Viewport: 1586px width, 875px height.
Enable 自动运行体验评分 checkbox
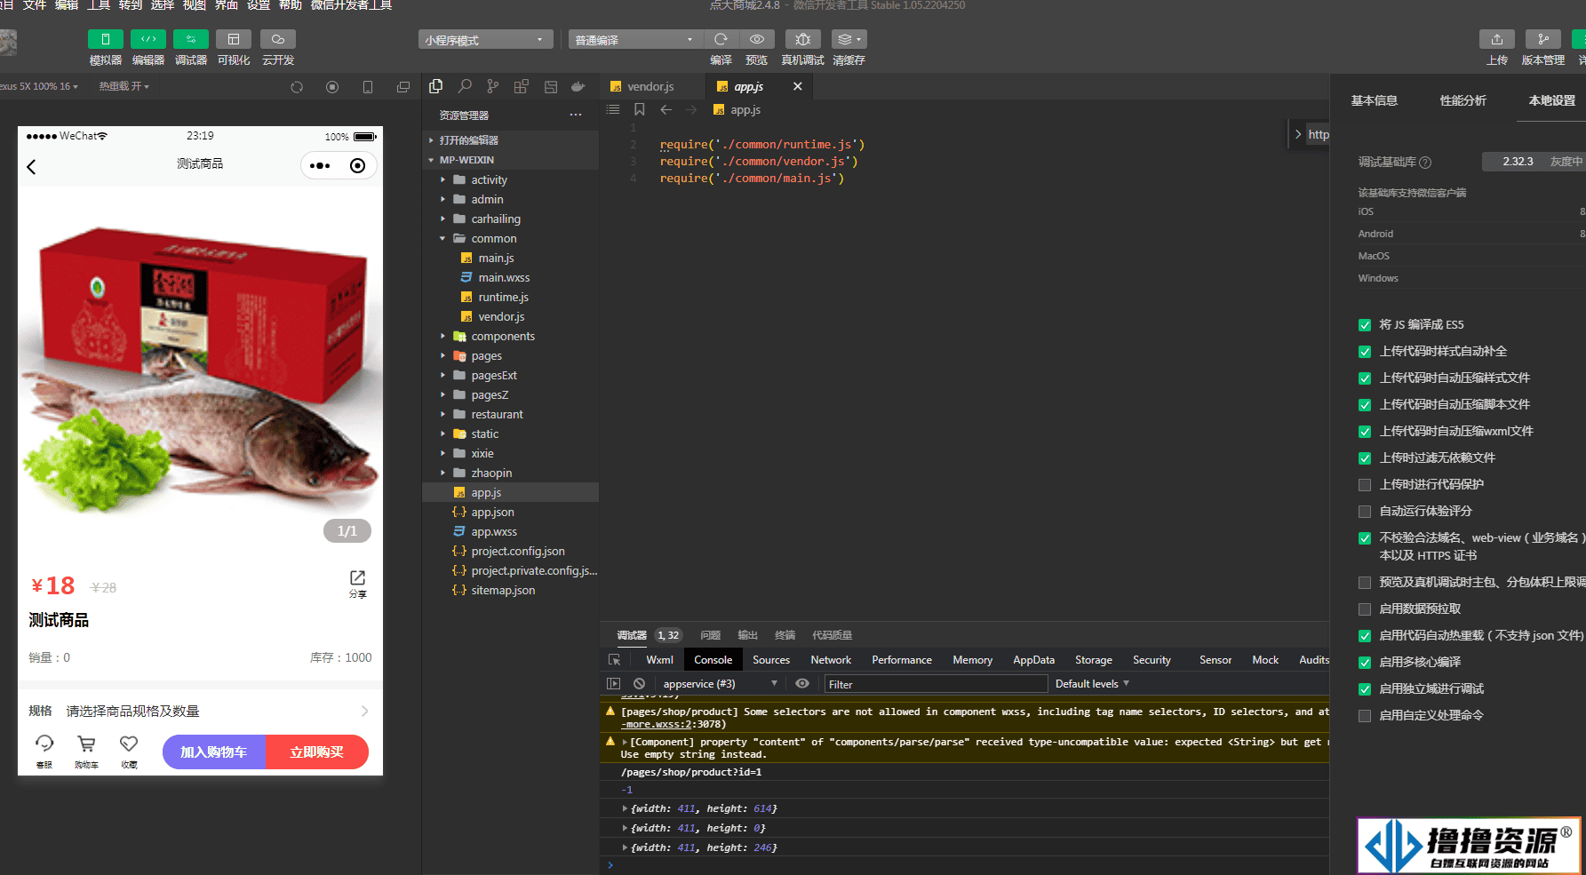(1365, 512)
